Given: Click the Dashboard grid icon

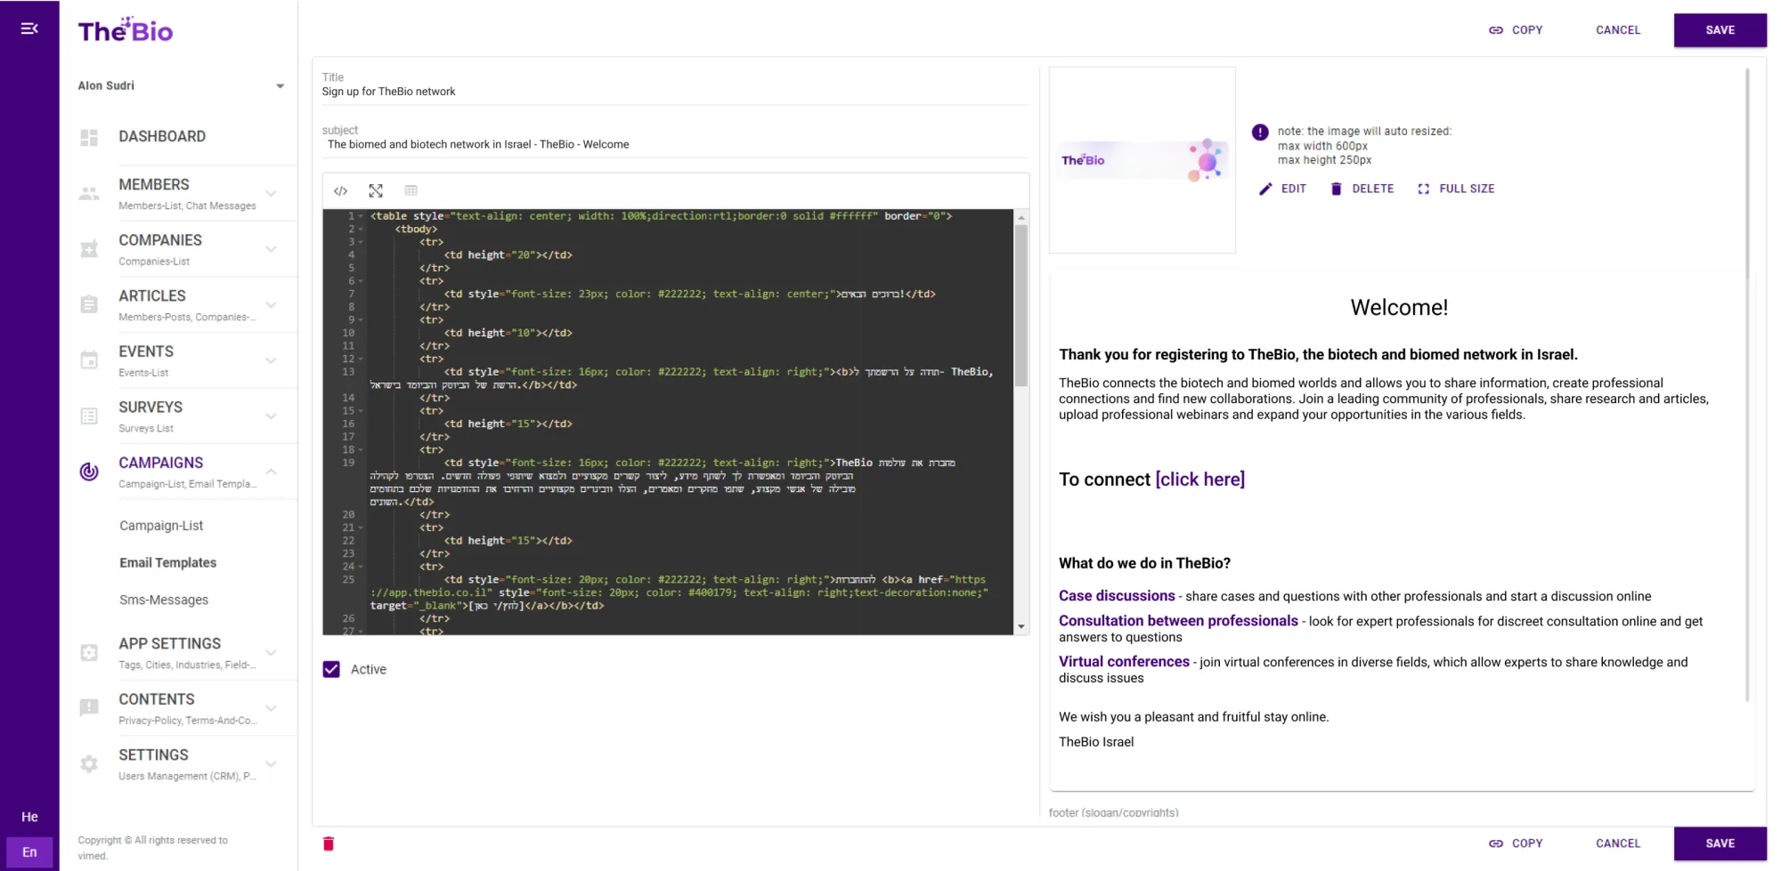Looking at the screenshot, I should [x=89, y=137].
